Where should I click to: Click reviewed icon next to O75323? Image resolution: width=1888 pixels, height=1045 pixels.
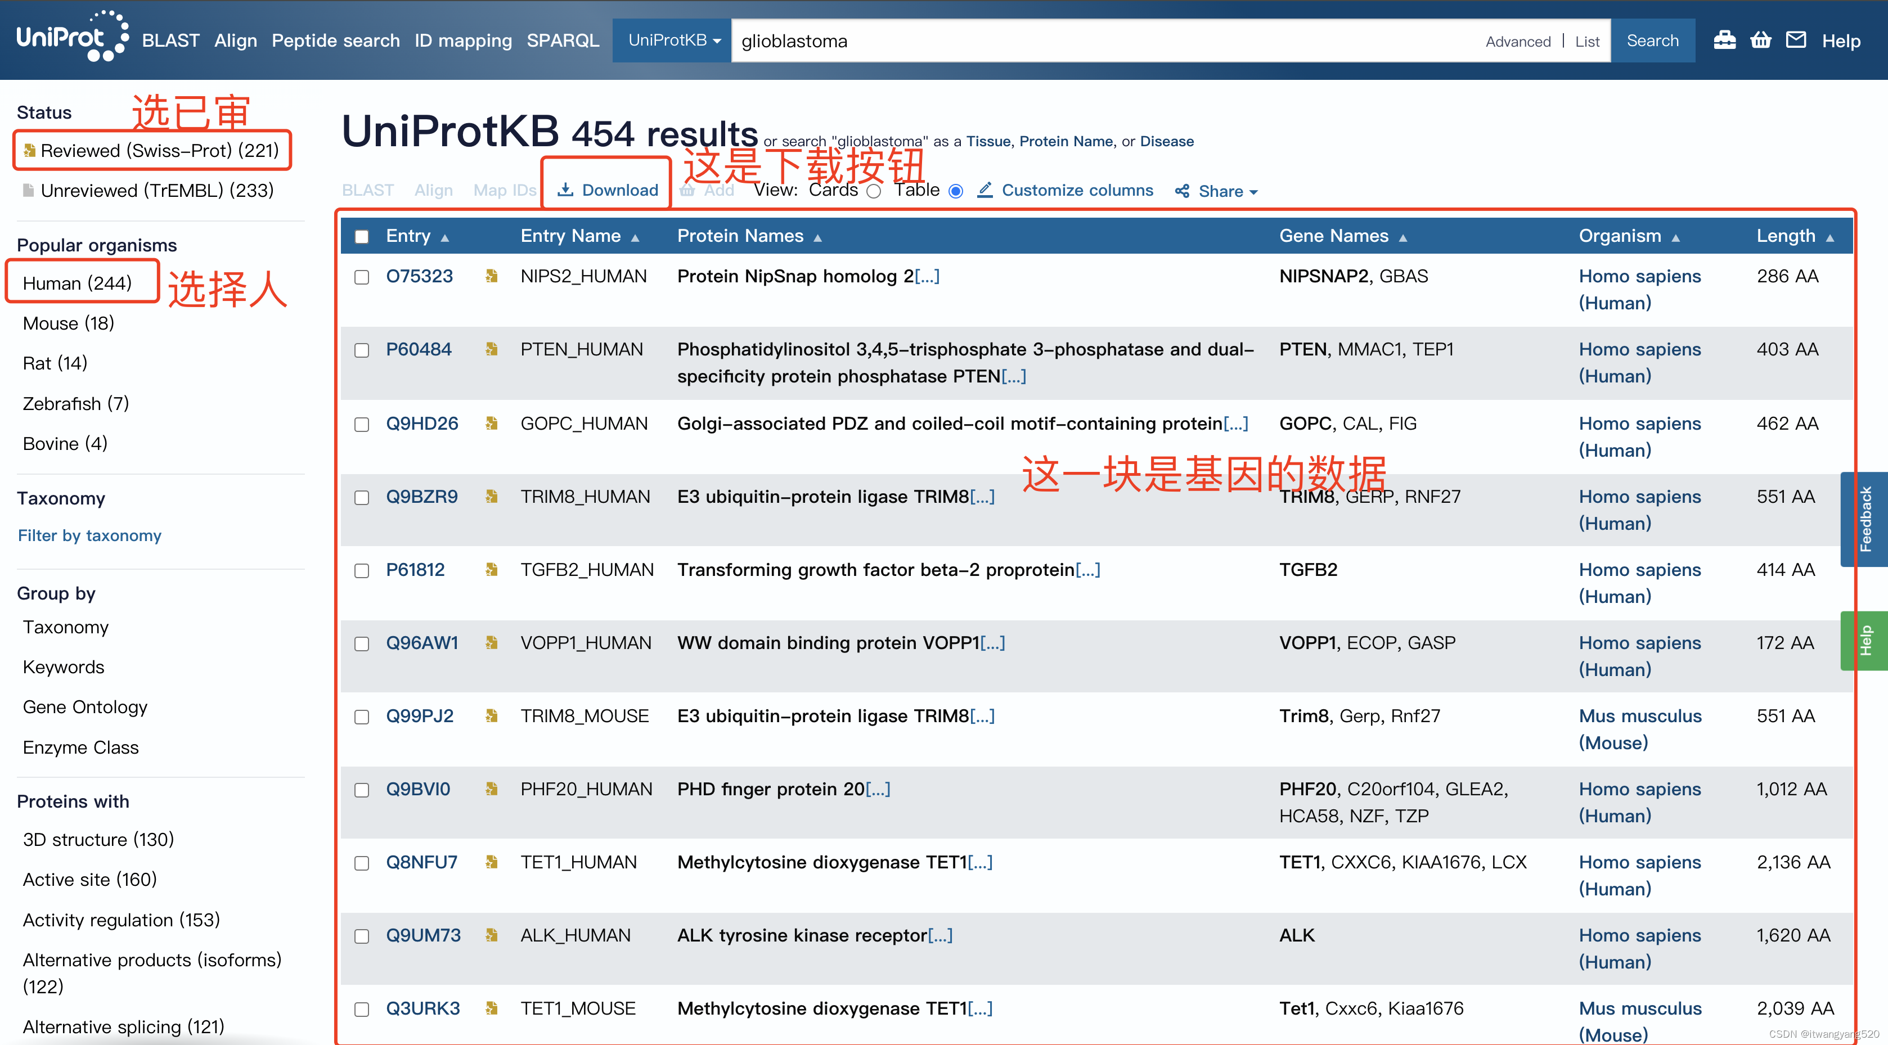[491, 276]
